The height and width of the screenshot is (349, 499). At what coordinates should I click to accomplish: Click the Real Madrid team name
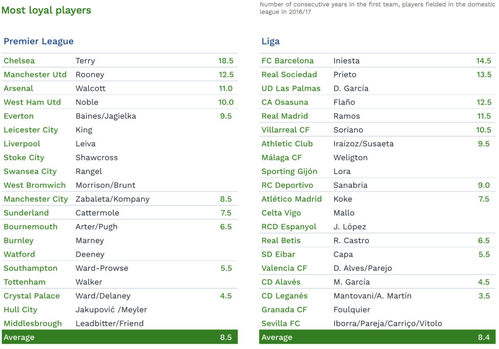285,116
